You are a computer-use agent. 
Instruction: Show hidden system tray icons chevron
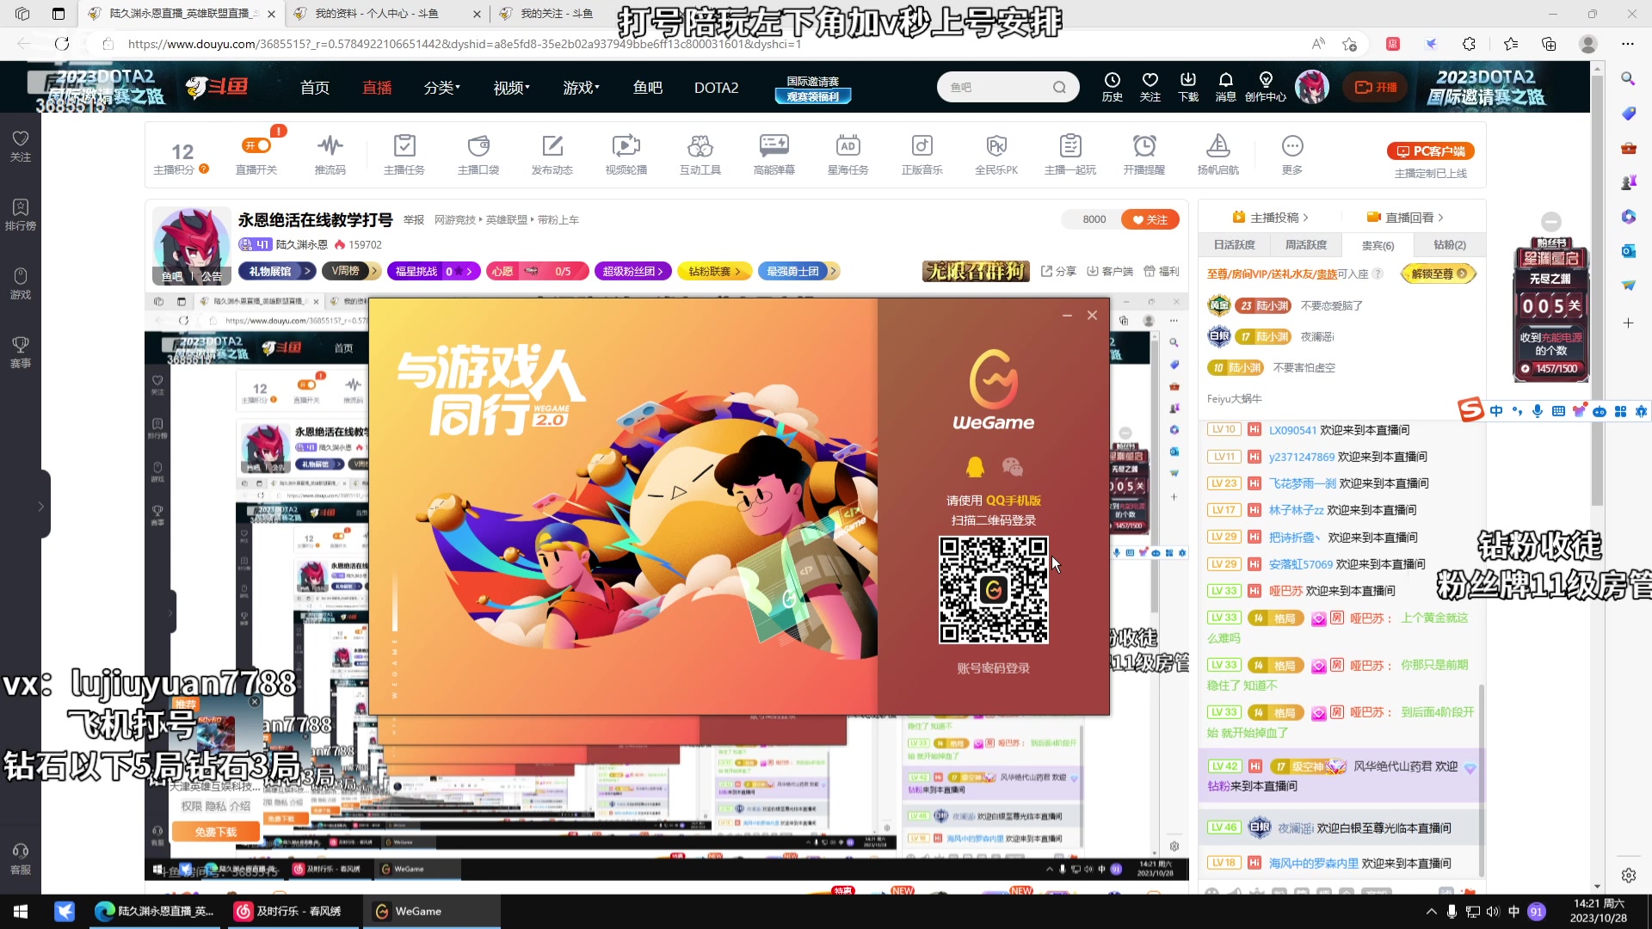pyautogui.click(x=1431, y=912)
